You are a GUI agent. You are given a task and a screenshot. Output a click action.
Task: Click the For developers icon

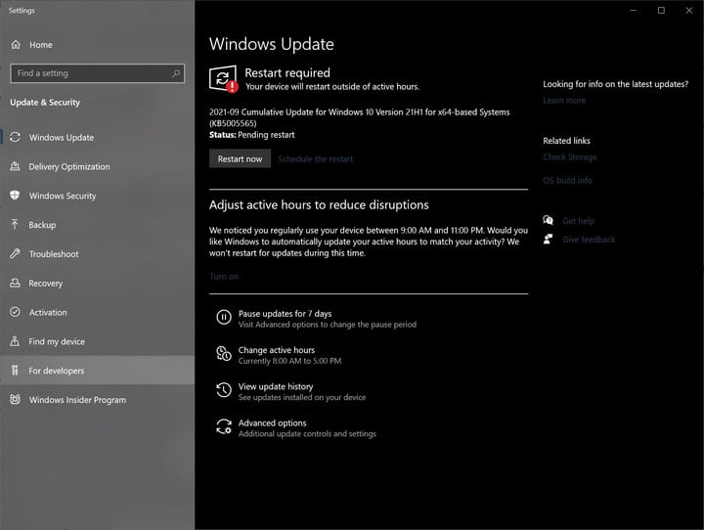15,370
